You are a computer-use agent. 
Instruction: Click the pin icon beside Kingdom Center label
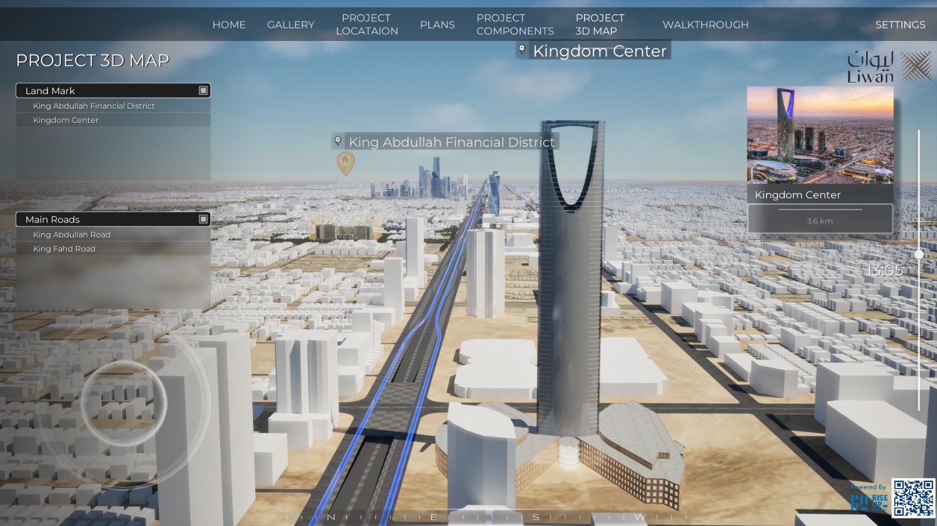click(x=522, y=50)
